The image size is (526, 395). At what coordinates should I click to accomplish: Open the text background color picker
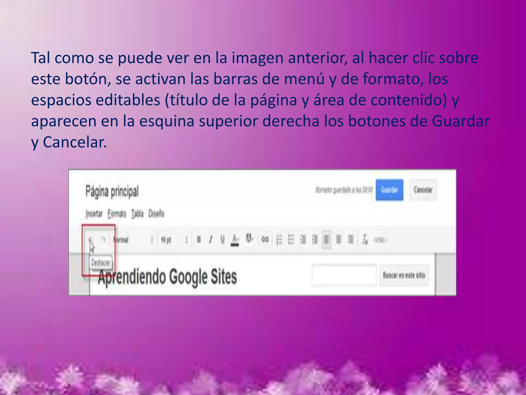coord(249,239)
